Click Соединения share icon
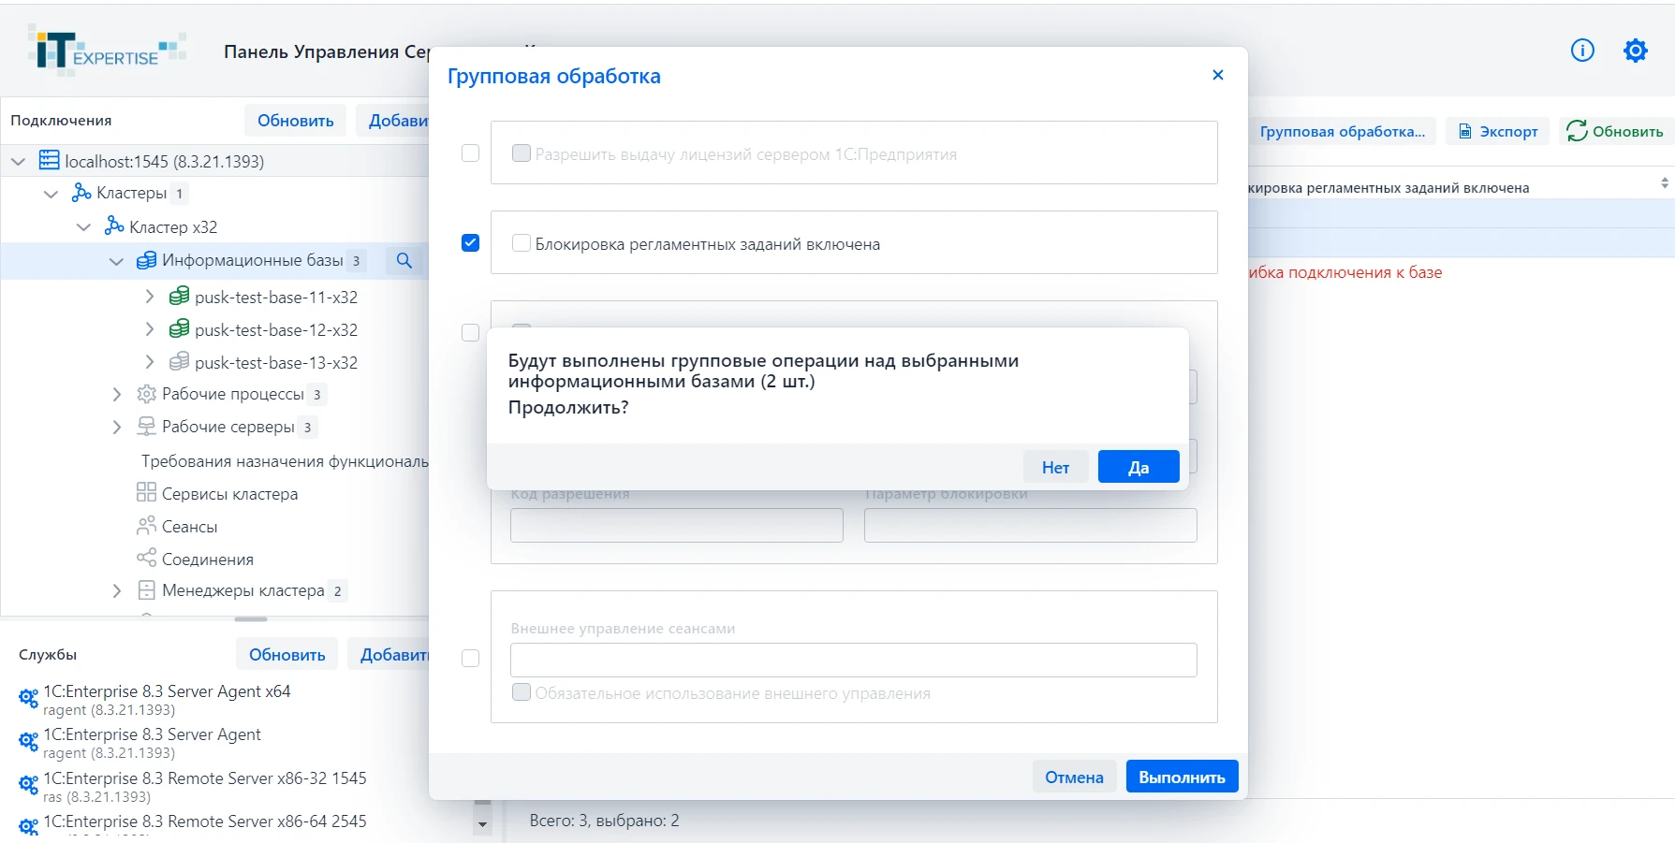The image size is (1675, 843). tap(146, 558)
